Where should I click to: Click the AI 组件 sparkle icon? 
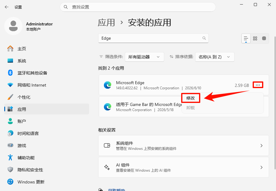pyautogui.click(x=107, y=167)
